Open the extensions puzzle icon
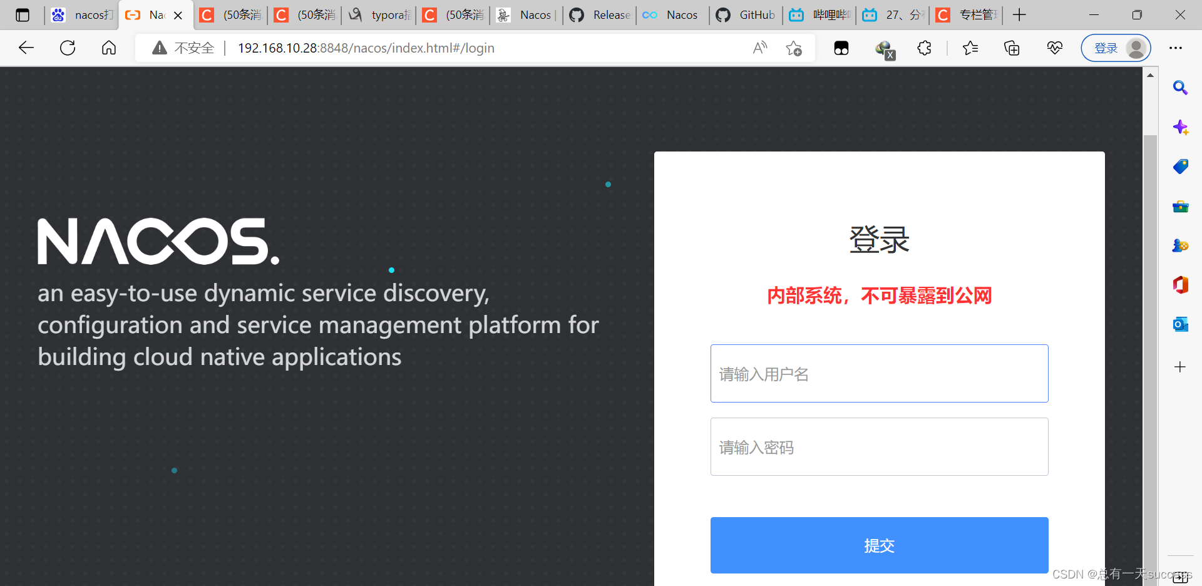The width and height of the screenshot is (1202, 586). [x=925, y=48]
